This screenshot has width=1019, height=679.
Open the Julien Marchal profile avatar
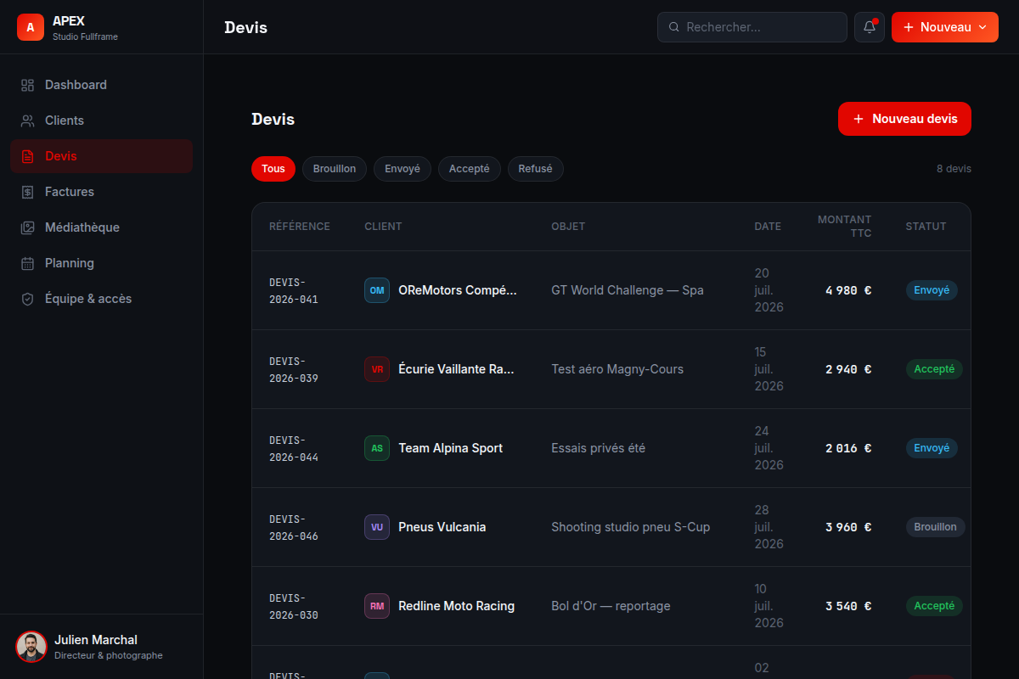(31, 647)
